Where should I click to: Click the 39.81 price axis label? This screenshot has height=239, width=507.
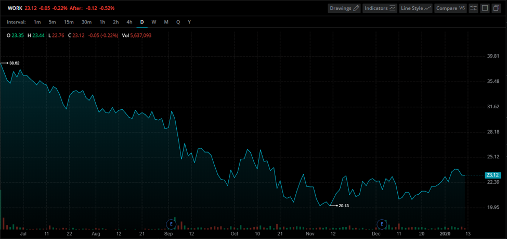(493, 56)
